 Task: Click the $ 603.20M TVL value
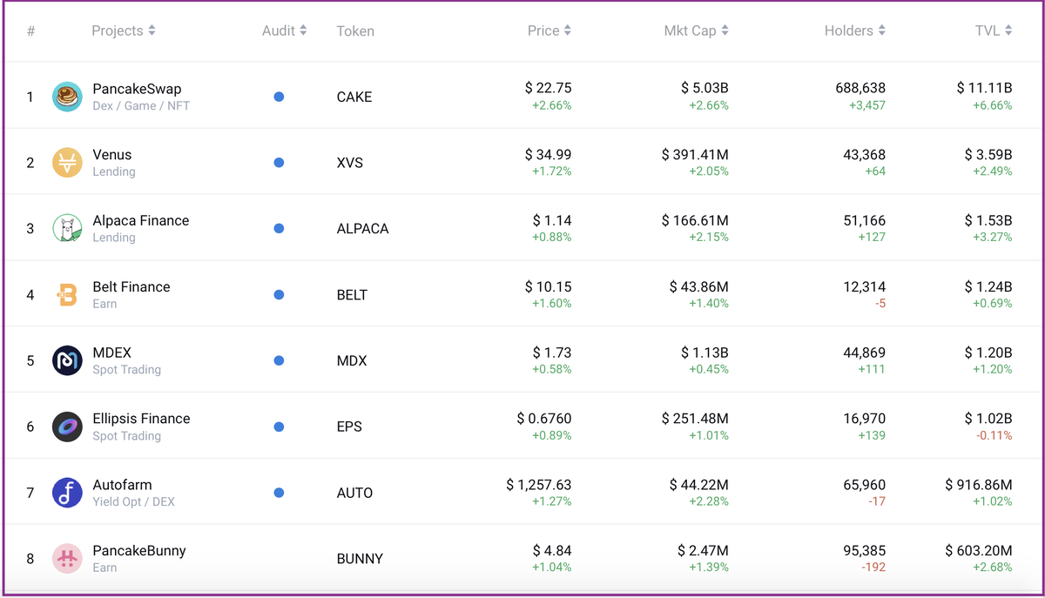click(979, 550)
